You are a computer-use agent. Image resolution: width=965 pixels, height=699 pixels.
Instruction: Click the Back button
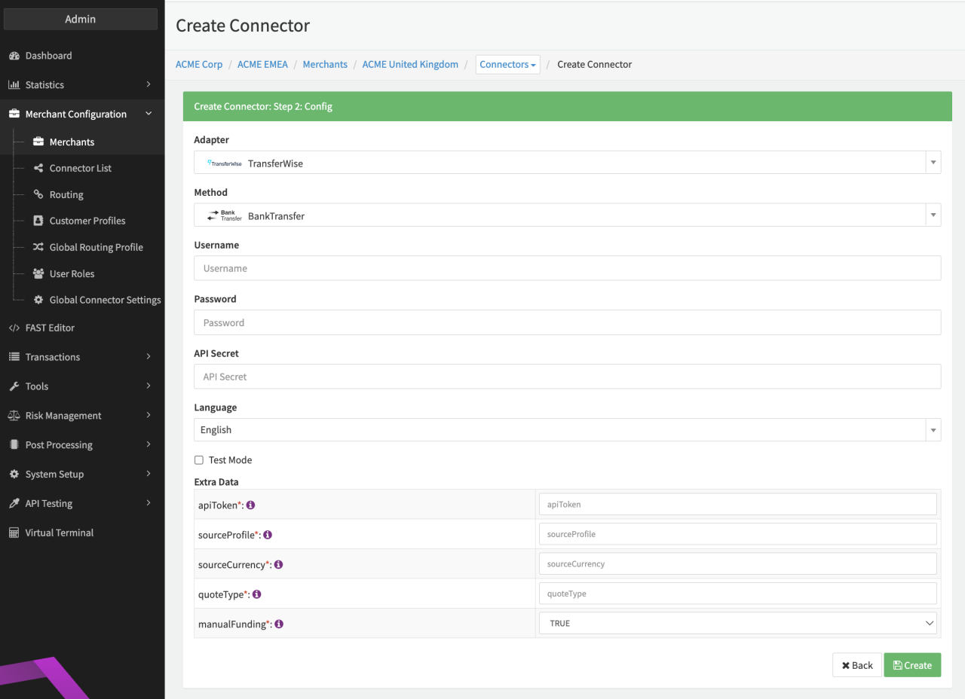tap(856, 665)
